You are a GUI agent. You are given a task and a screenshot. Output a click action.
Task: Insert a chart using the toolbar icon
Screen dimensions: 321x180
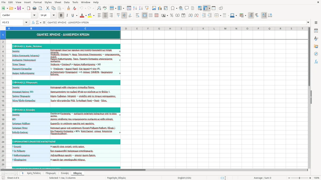[160, 8]
